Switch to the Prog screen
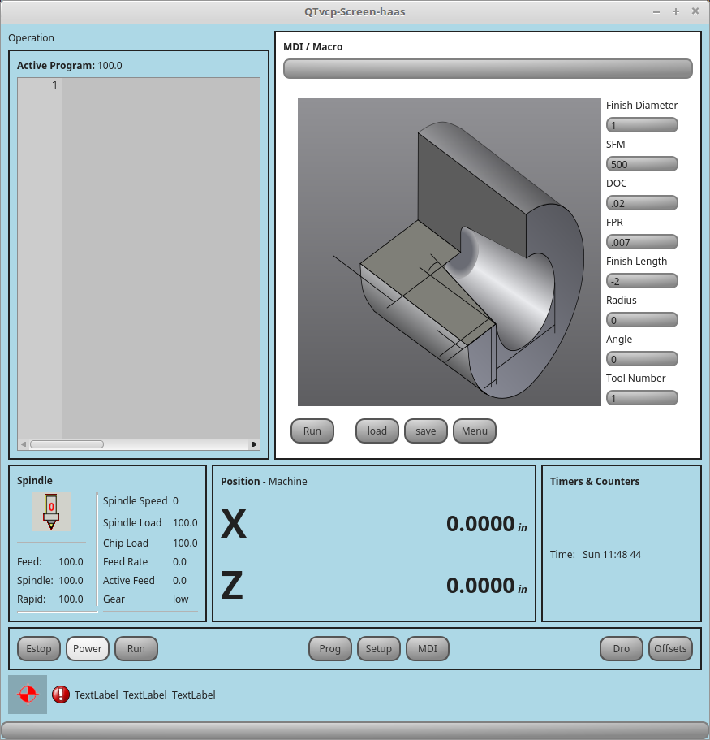 329,648
